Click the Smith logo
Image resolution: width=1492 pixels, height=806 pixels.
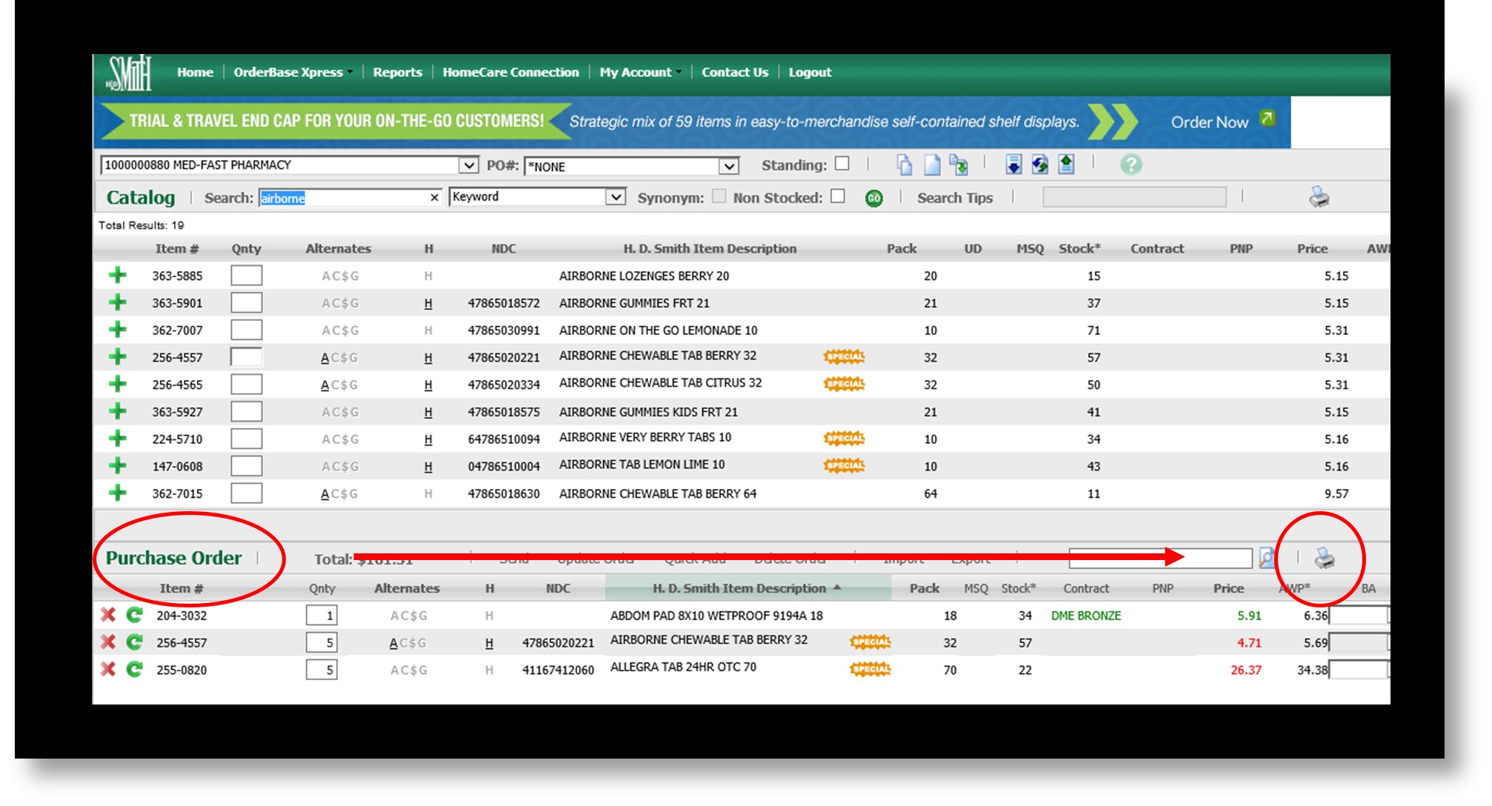pyautogui.click(x=129, y=73)
